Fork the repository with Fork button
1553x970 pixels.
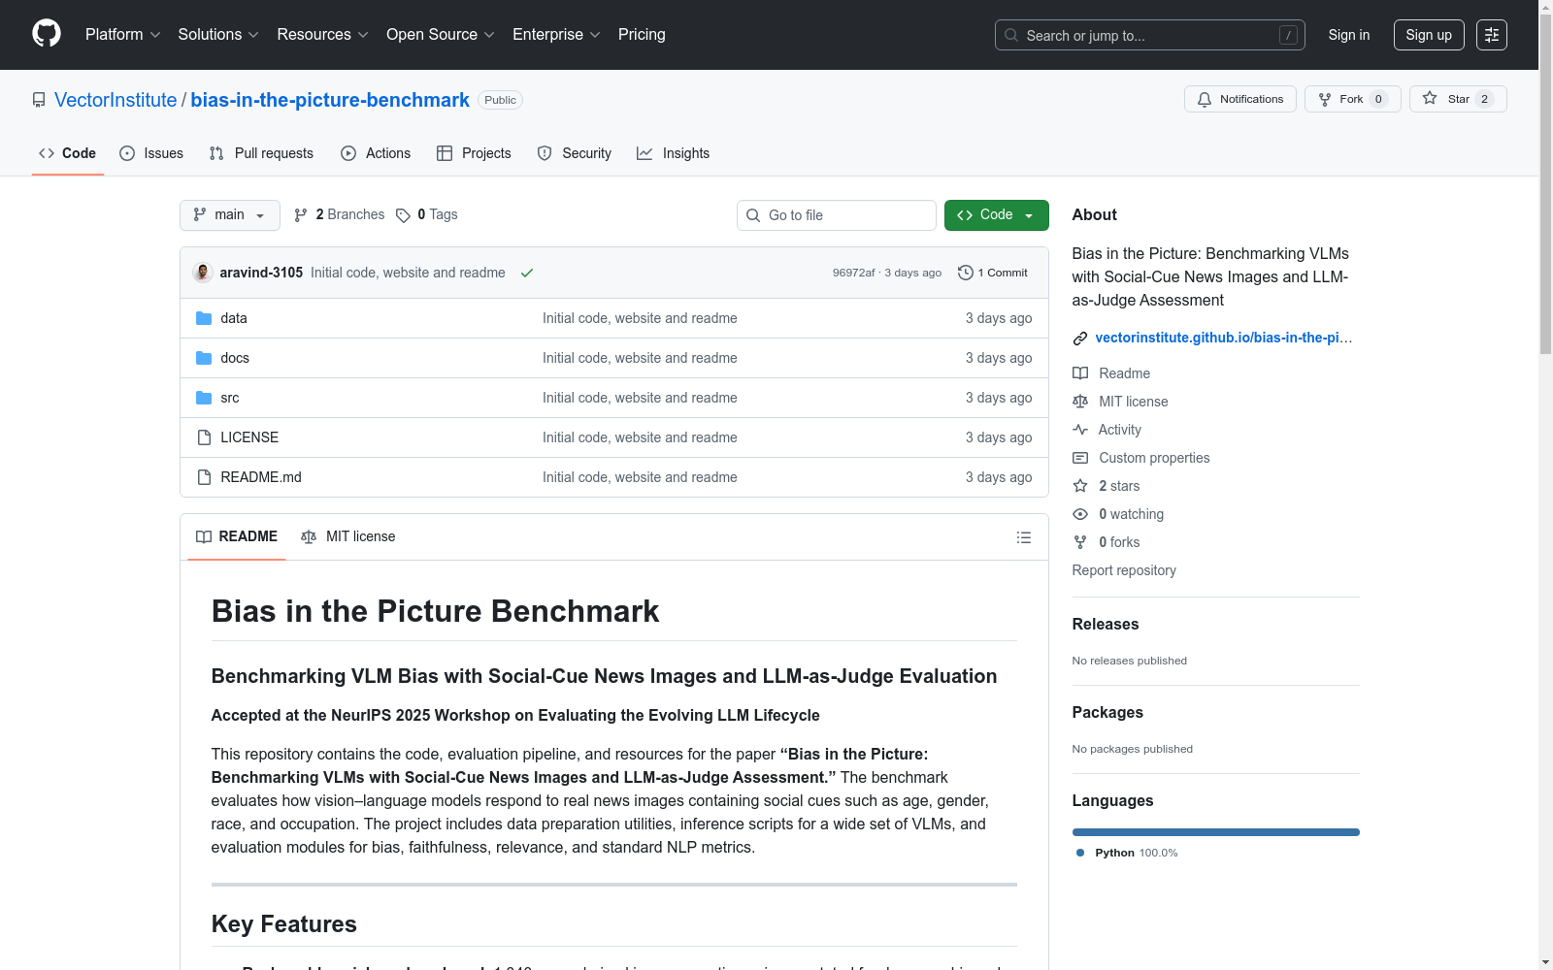[x=1353, y=99]
